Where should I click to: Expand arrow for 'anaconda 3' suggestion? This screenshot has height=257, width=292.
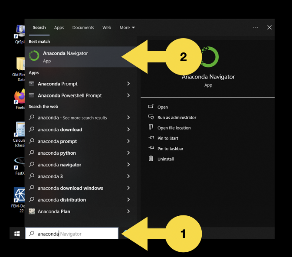tap(128, 176)
